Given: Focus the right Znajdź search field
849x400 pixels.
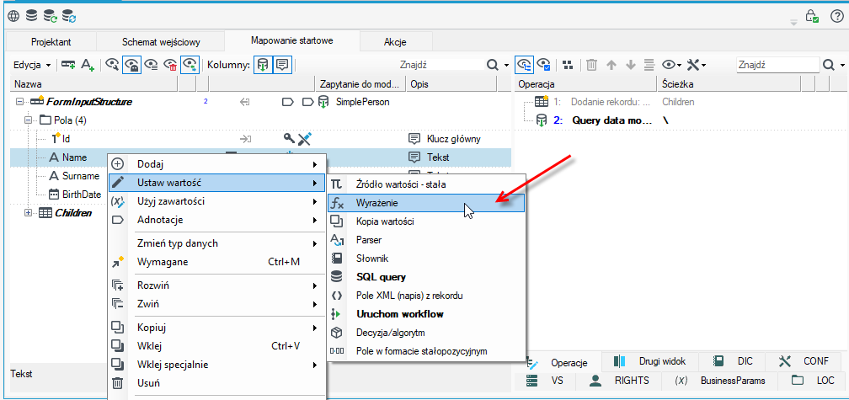Looking at the screenshot, I should point(777,64).
